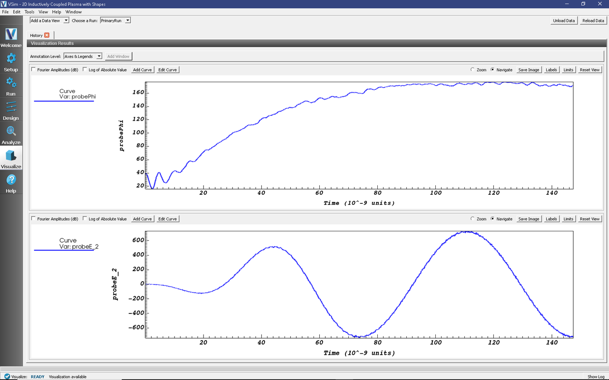
Task: Click the blue probeE_2 legend line
Action: (64, 250)
